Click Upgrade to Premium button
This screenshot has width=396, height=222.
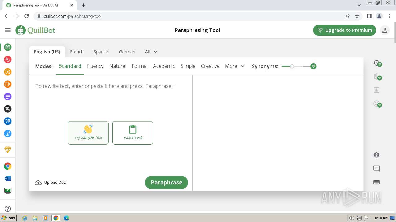345,30
